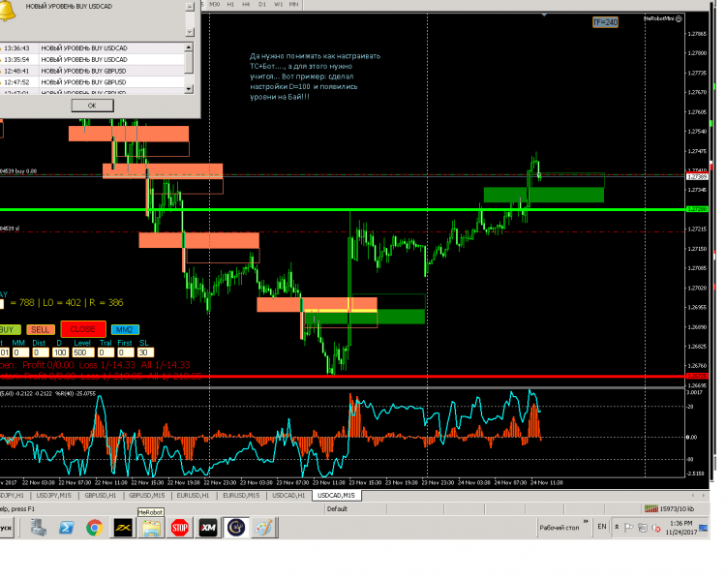Click the MM input field
This screenshot has width=726, height=581.
pyautogui.click(x=20, y=352)
